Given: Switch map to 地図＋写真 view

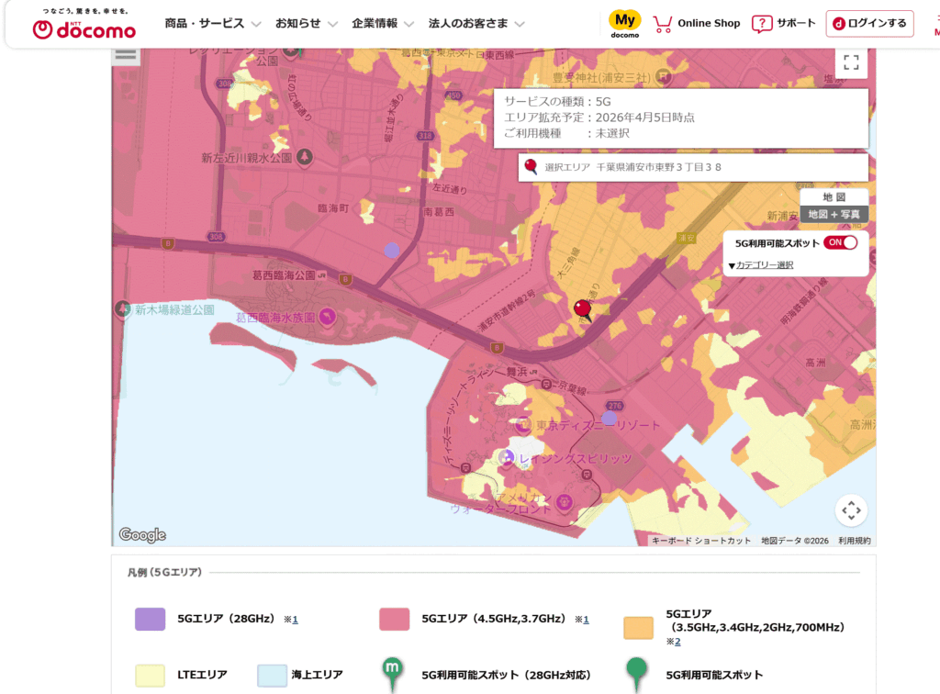Looking at the screenshot, I should [834, 214].
